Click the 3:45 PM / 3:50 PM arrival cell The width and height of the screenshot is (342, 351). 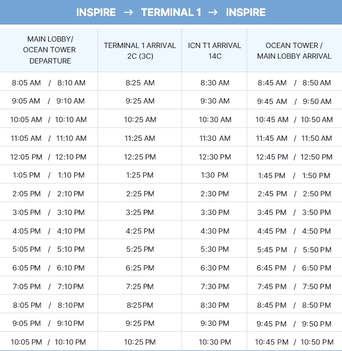pyautogui.click(x=294, y=212)
